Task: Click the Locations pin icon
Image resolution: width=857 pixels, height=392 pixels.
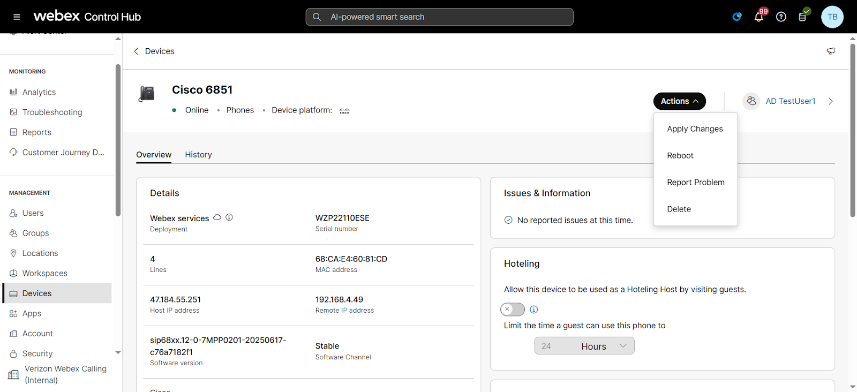Action: pos(13,253)
